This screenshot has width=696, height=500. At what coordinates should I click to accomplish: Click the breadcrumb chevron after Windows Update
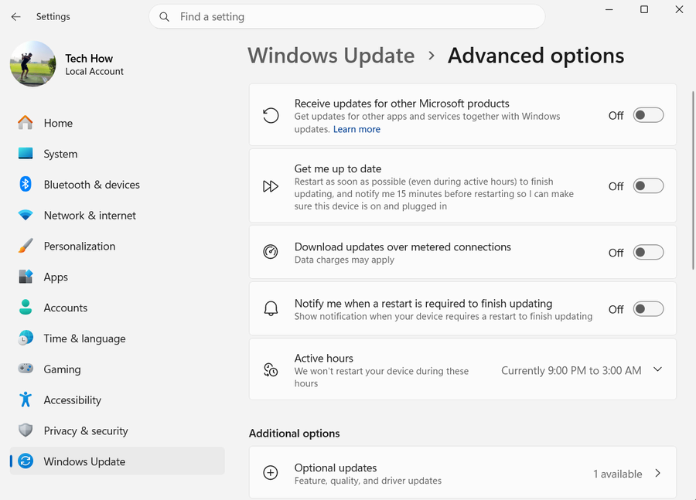click(432, 56)
